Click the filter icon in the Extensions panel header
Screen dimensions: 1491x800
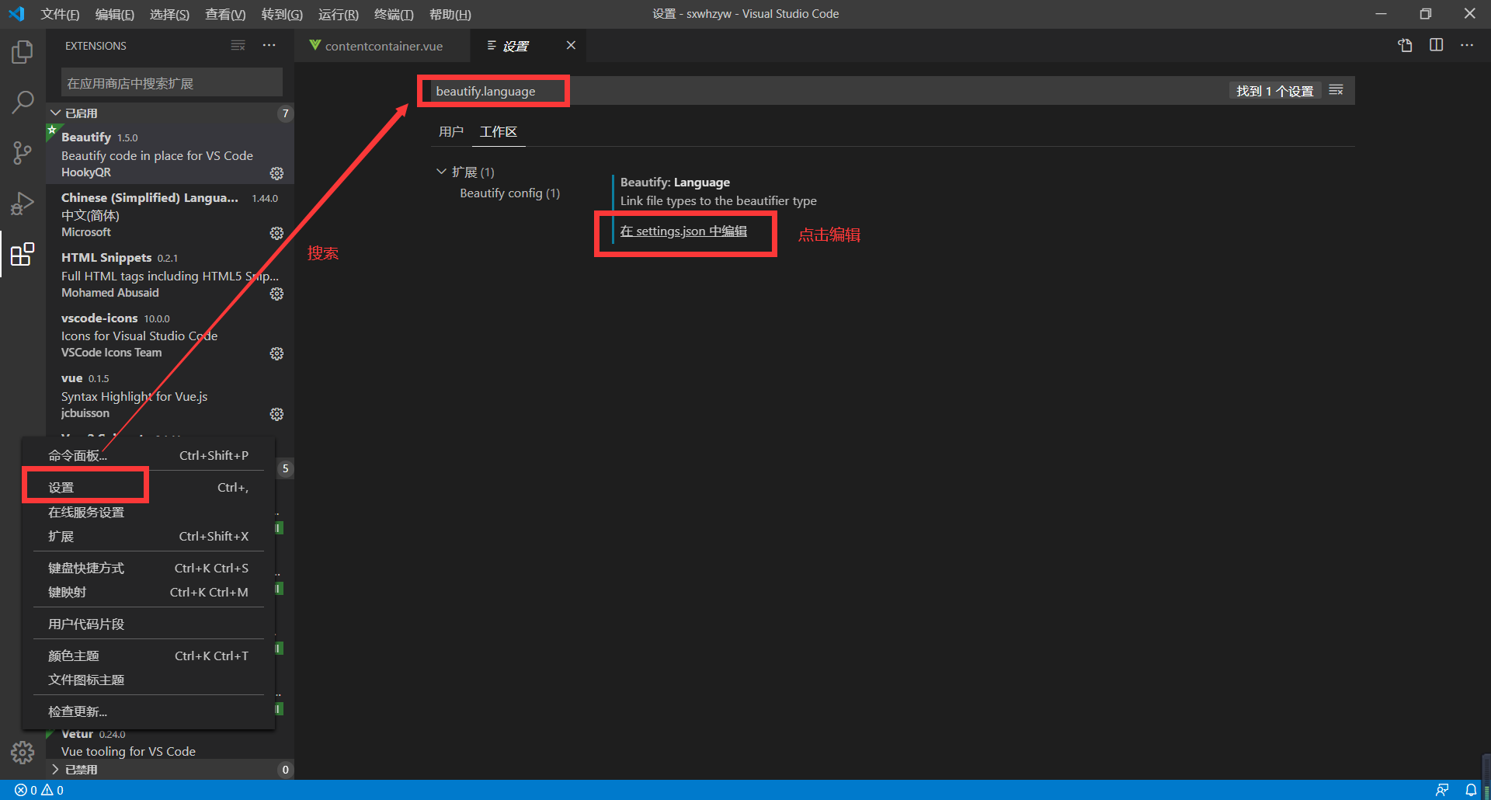point(238,45)
